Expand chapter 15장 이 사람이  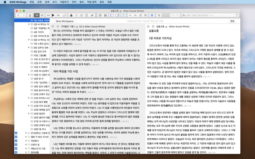tap(29, 75)
